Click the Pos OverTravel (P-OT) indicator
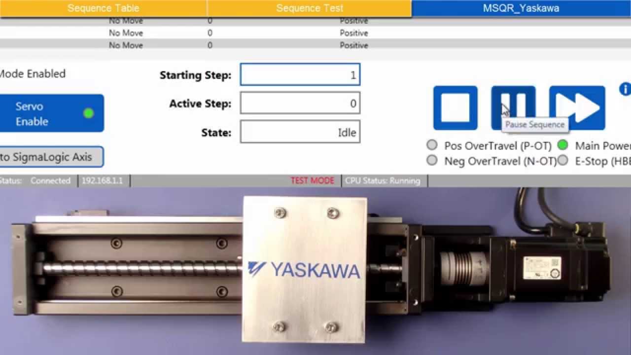The width and height of the screenshot is (631, 355). coord(432,145)
